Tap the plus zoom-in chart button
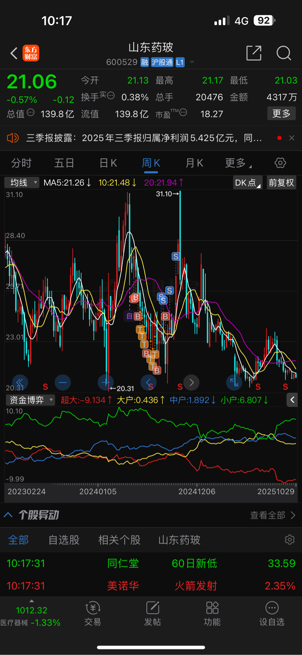 tap(105, 382)
